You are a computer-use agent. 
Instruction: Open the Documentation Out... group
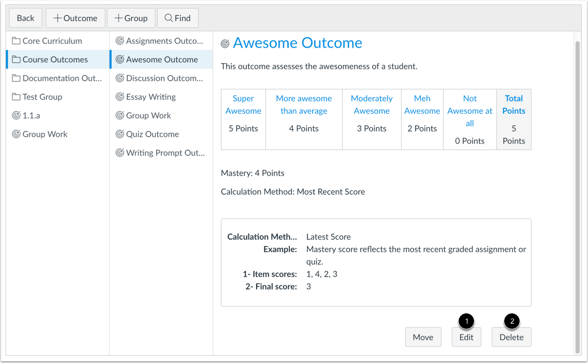click(57, 78)
